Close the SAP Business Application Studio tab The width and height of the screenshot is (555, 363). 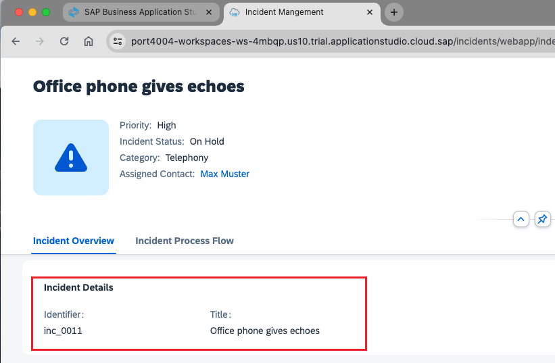pos(210,12)
